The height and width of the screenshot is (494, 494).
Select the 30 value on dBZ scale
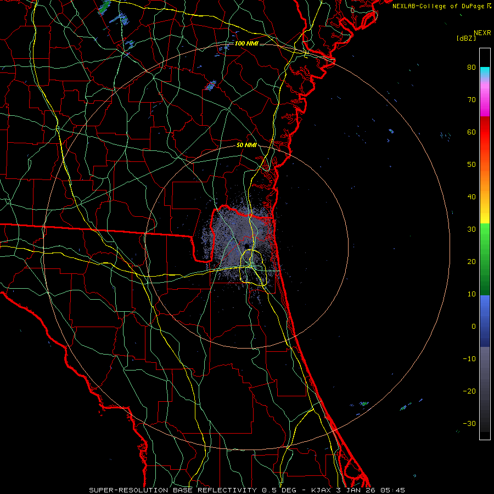(x=471, y=229)
